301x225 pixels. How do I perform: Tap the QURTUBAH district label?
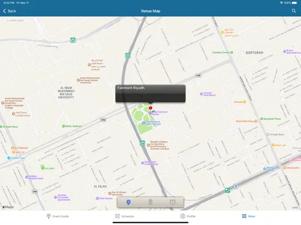[x=254, y=52]
